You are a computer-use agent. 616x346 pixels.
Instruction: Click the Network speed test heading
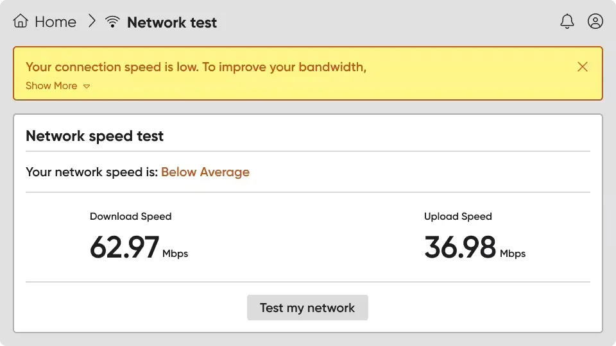(95, 136)
